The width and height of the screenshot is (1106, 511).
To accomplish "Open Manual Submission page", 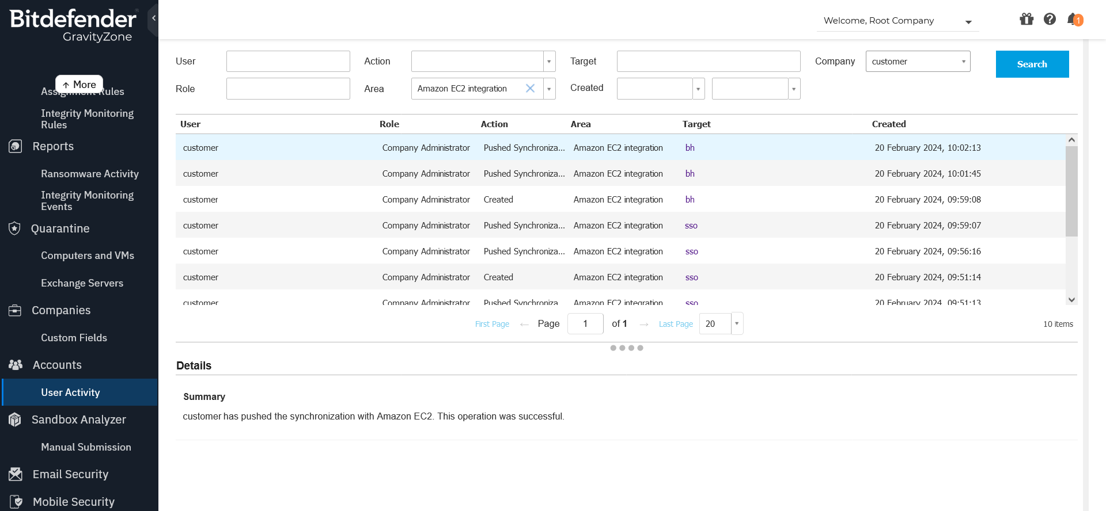I will pos(86,447).
